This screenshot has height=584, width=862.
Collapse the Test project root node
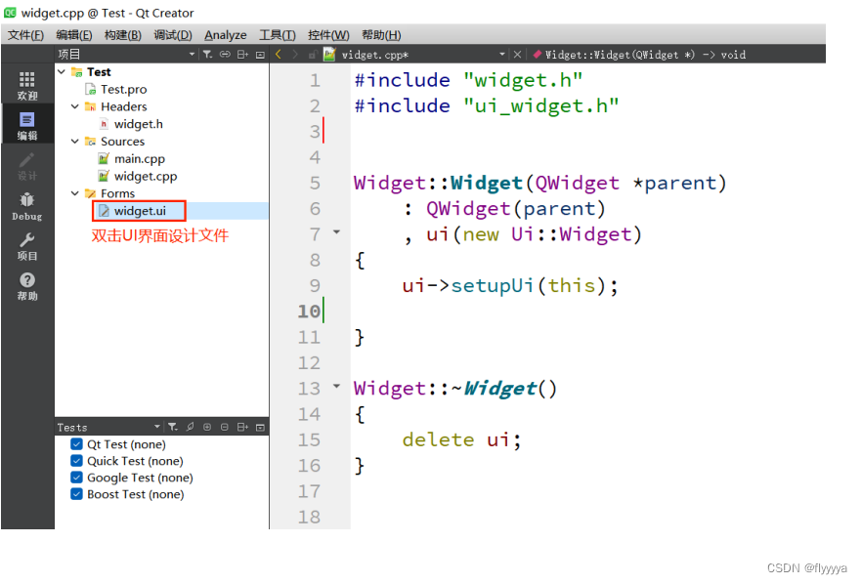tap(62, 72)
